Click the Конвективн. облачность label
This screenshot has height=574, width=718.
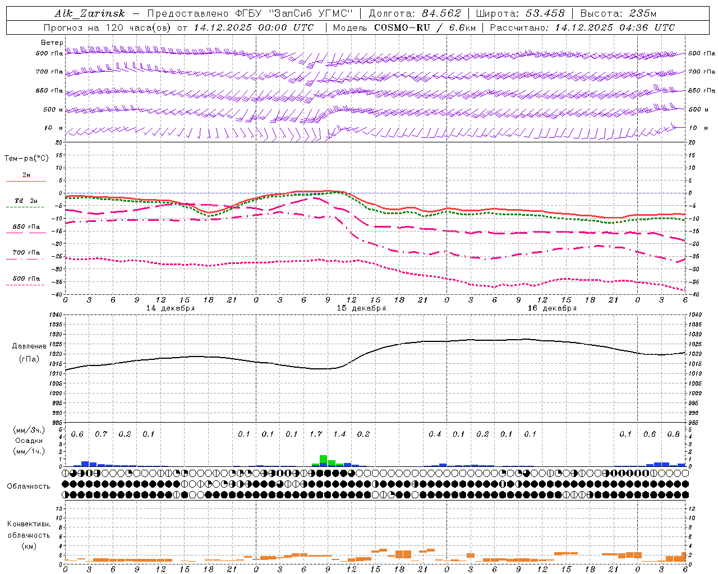[29, 530]
